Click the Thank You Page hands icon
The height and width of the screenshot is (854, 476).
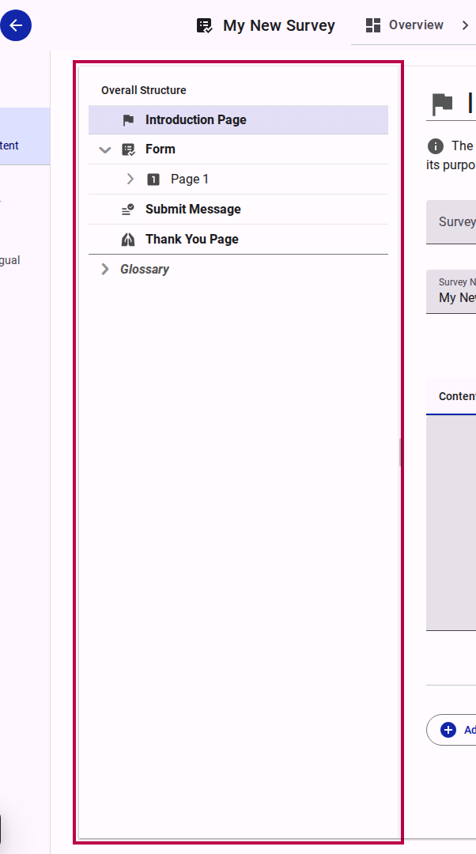click(128, 239)
